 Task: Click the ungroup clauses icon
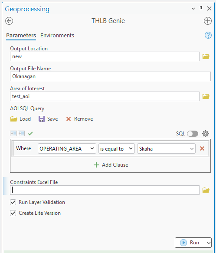click(x=13, y=133)
